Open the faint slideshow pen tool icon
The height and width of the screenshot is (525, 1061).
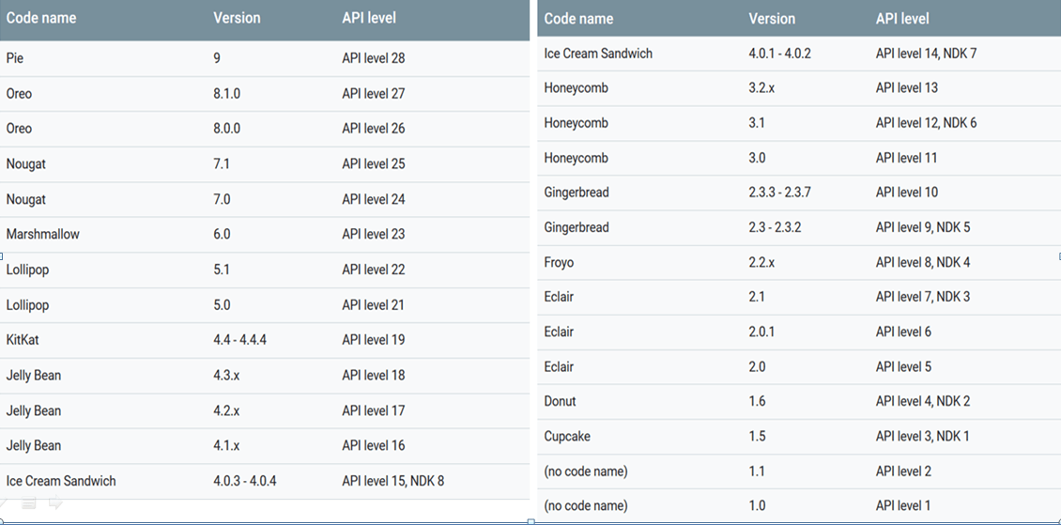(x=4, y=503)
